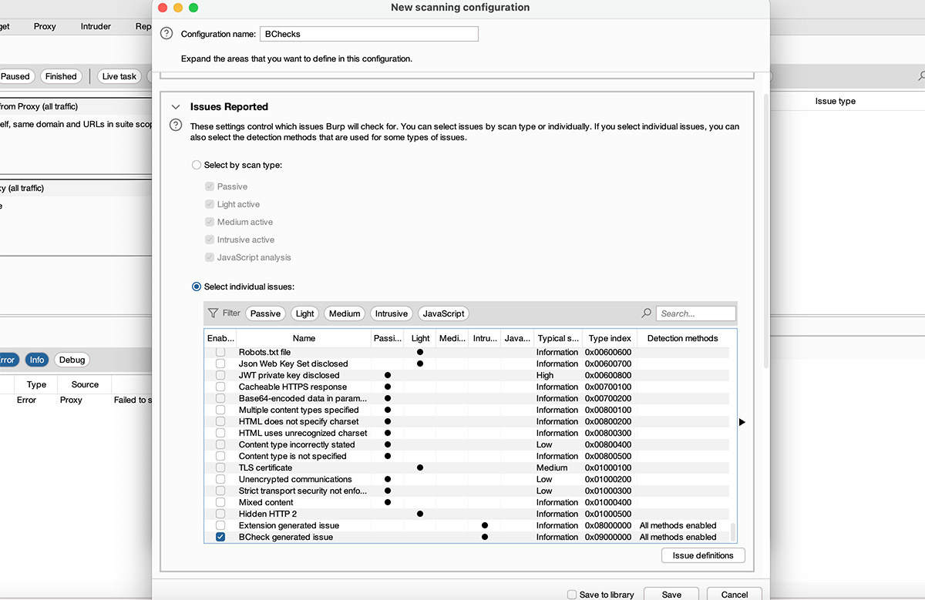Click 'All methods enabled' for BCheck generated issue

[678, 537]
